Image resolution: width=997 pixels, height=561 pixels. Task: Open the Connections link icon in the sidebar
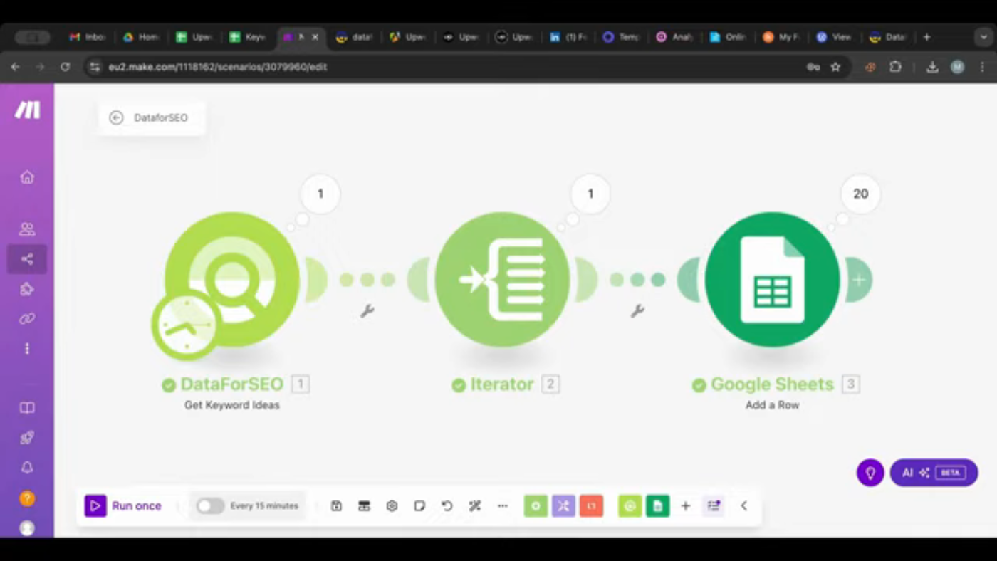pos(27,319)
